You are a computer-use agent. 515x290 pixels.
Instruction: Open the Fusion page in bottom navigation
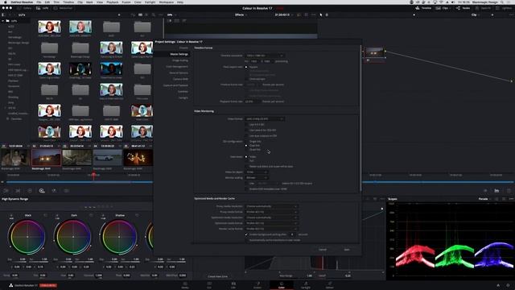pyautogui.click(x=257, y=284)
